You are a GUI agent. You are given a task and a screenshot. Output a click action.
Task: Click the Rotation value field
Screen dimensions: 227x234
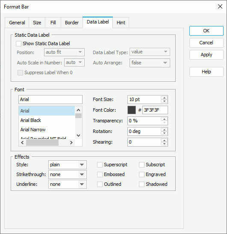point(144,131)
